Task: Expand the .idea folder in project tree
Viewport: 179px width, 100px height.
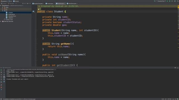Action: pyautogui.click(x=3, y=7)
